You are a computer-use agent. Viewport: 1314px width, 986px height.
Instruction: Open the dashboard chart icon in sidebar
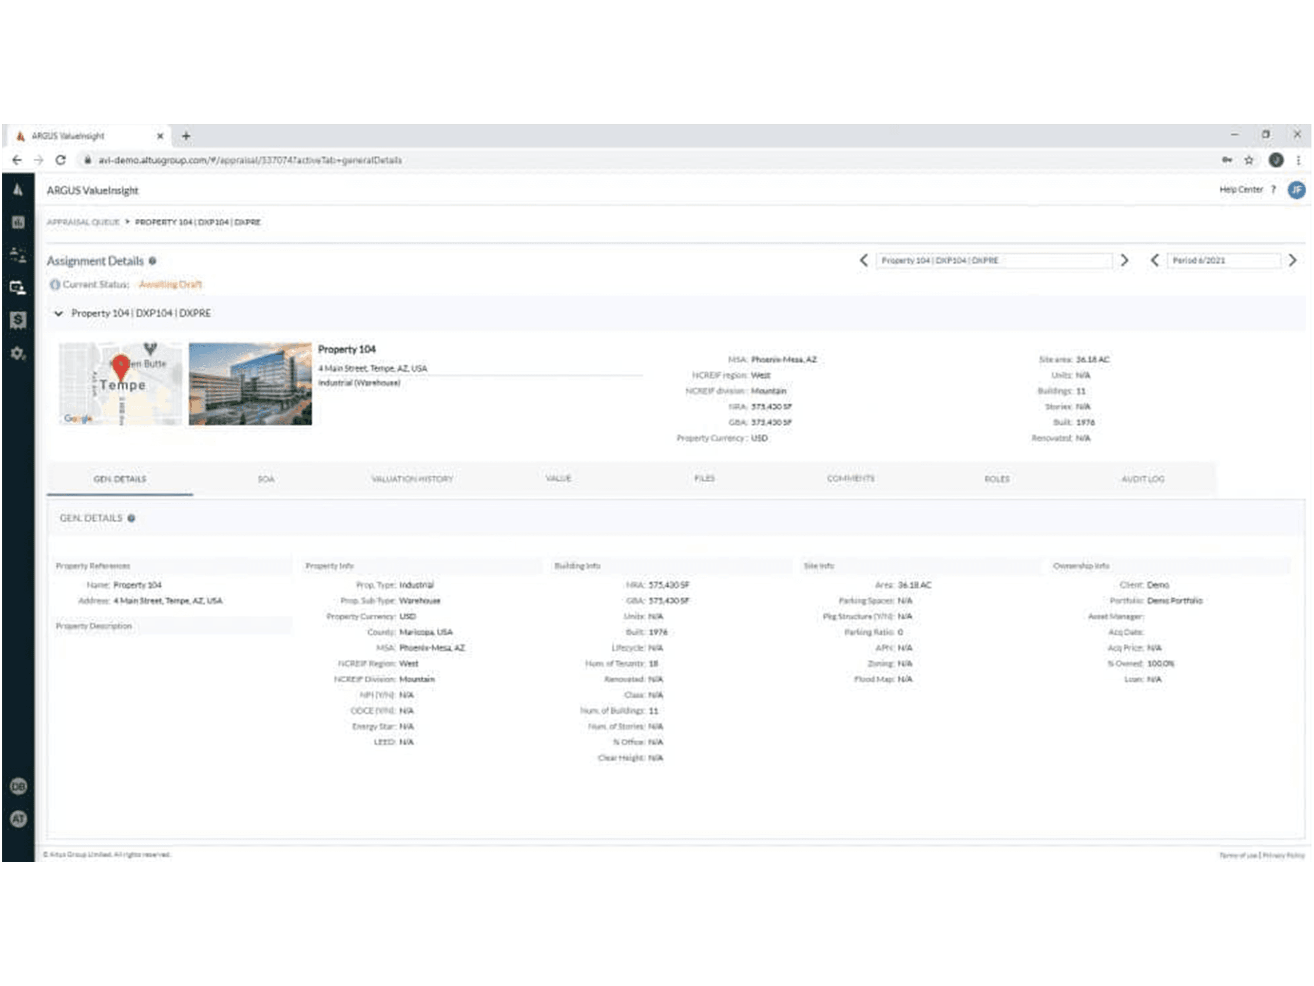tap(18, 222)
